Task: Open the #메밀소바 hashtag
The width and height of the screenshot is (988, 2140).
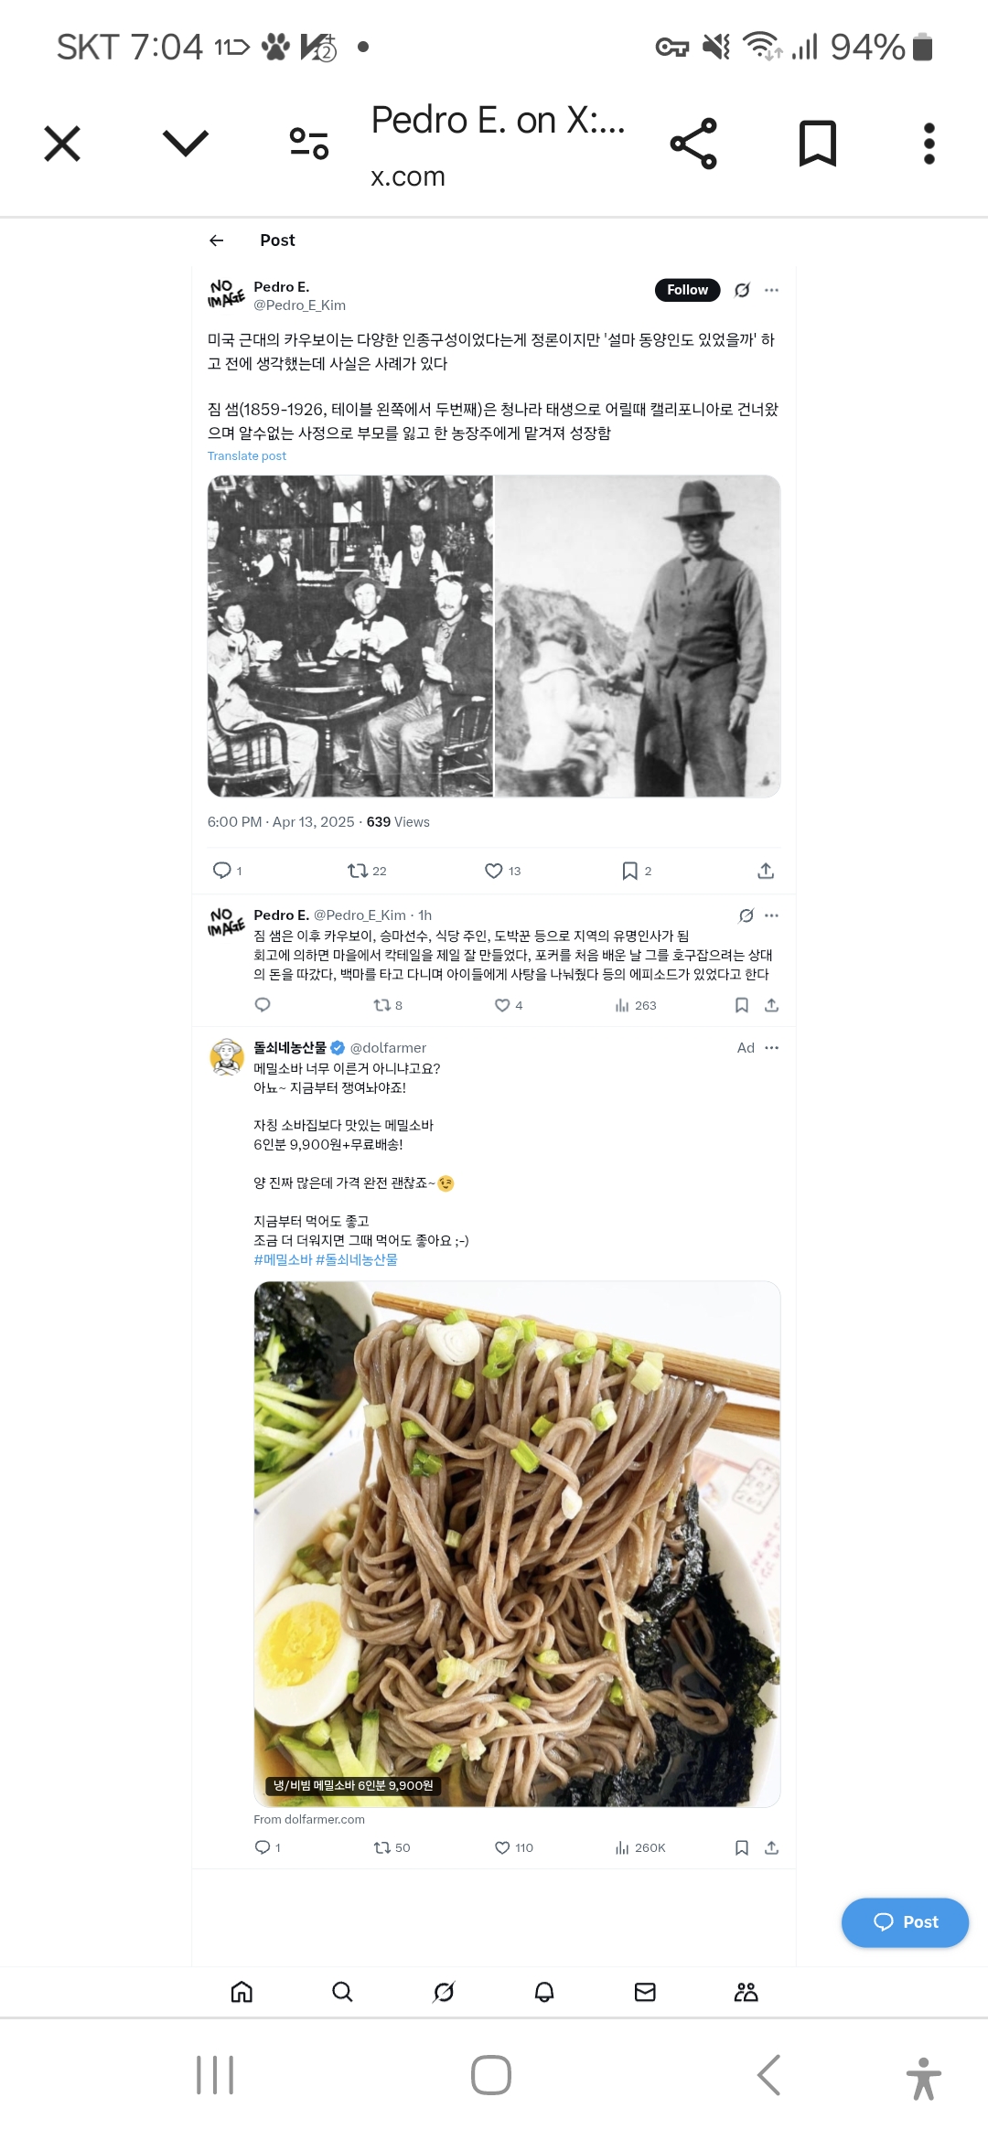Action: [x=283, y=1259]
